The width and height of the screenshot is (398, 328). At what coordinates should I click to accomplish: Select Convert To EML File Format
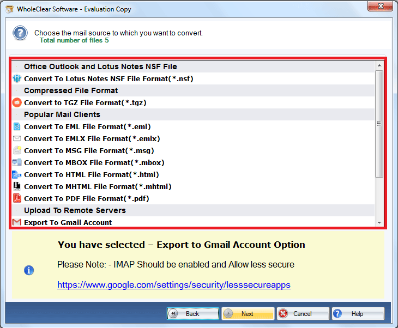pyautogui.click(x=193, y=126)
